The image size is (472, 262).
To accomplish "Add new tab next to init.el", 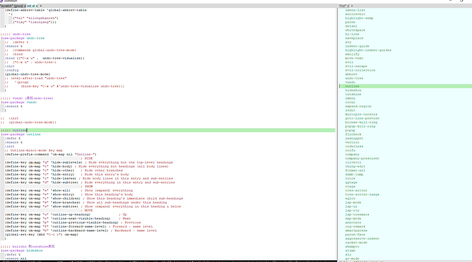I will click(41, 6).
